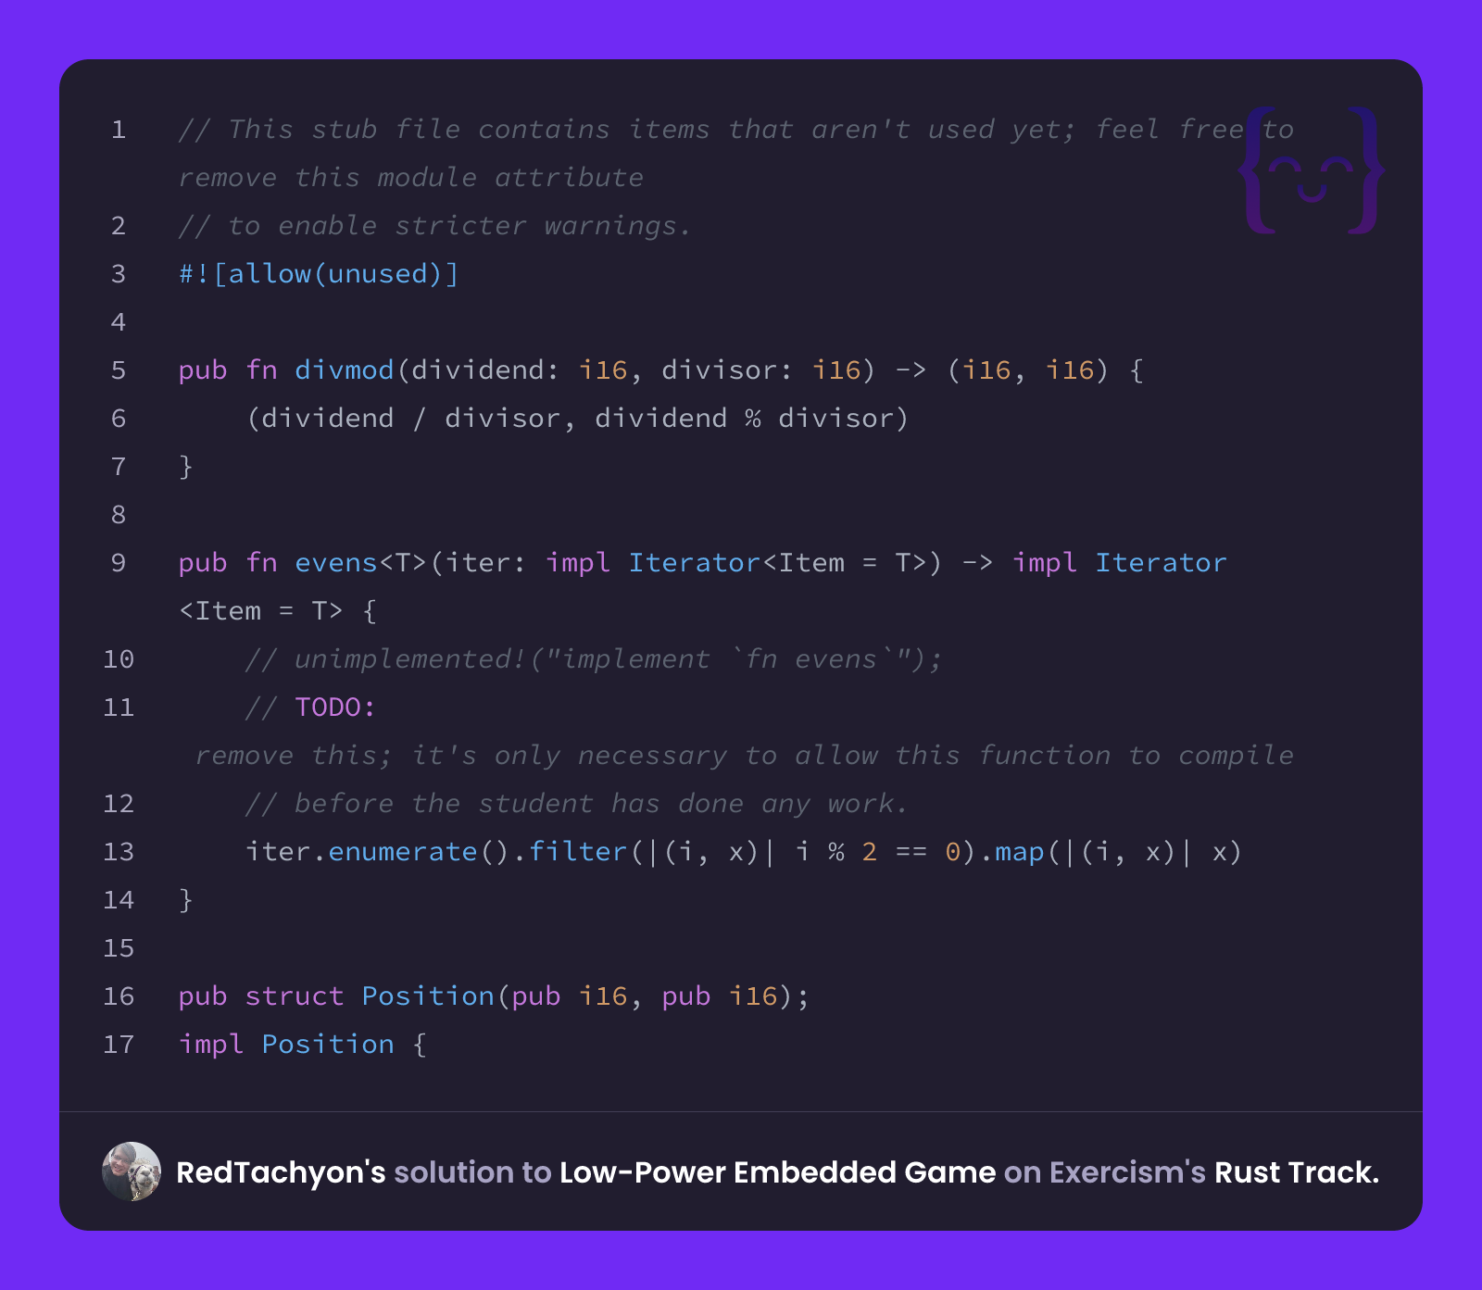Click 'on Exercism's' text in footer
The width and height of the screenshot is (1482, 1290).
(x=1104, y=1172)
